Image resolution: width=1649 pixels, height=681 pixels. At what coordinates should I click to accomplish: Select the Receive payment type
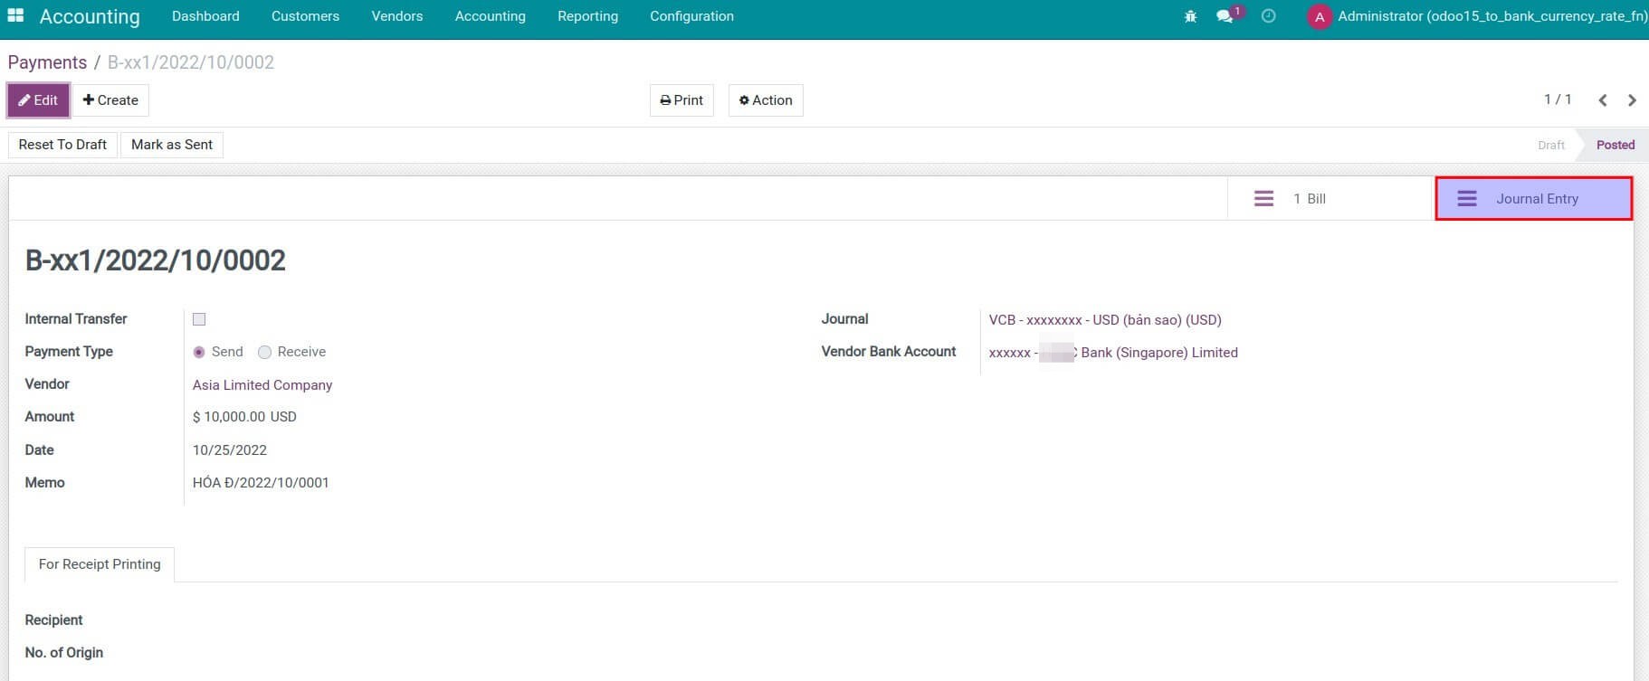click(264, 352)
